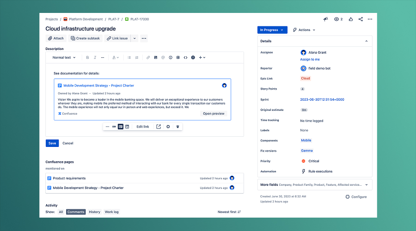Switch to History activity tab
Image resolution: width=416 pixels, height=231 pixels.
[x=94, y=212]
